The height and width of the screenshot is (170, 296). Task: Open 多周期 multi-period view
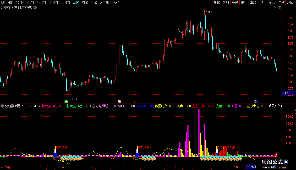[104, 2]
